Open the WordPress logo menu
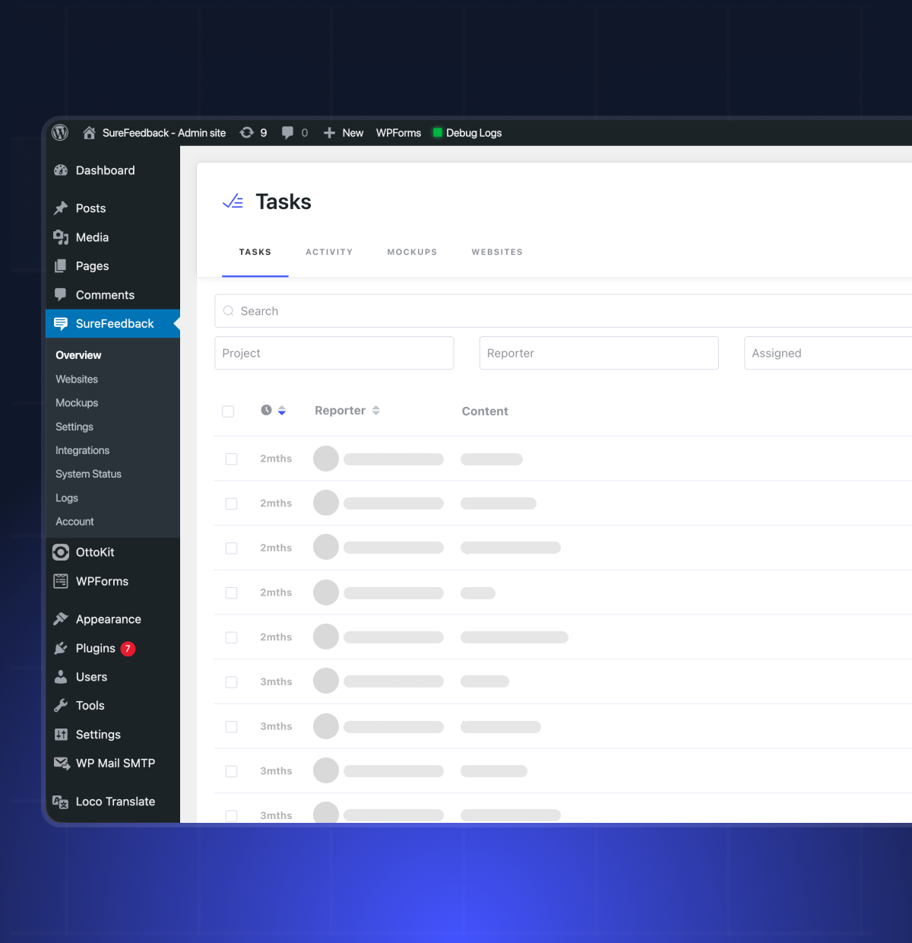Viewport: 912px width, 943px height. pyautogui.click(x=60, y=132)
